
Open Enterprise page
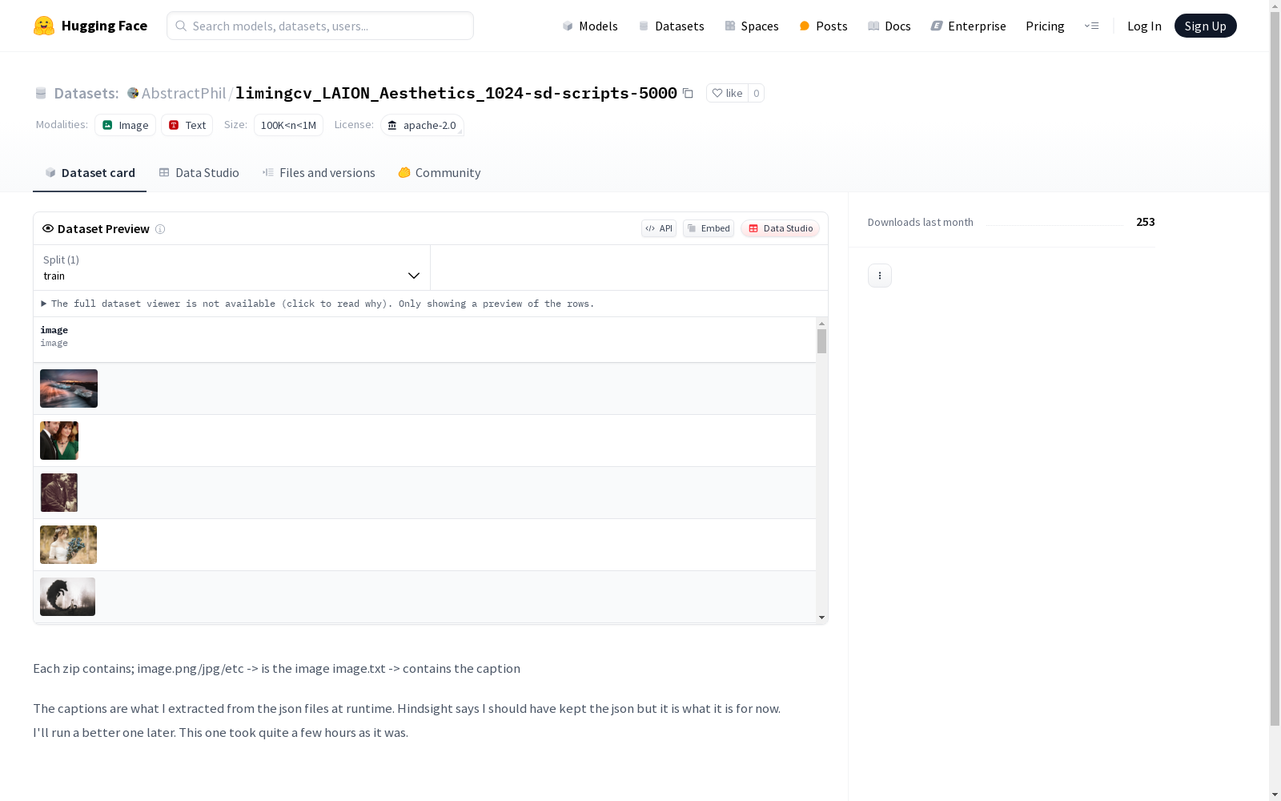pyautogui.click(x=968, y=26)
